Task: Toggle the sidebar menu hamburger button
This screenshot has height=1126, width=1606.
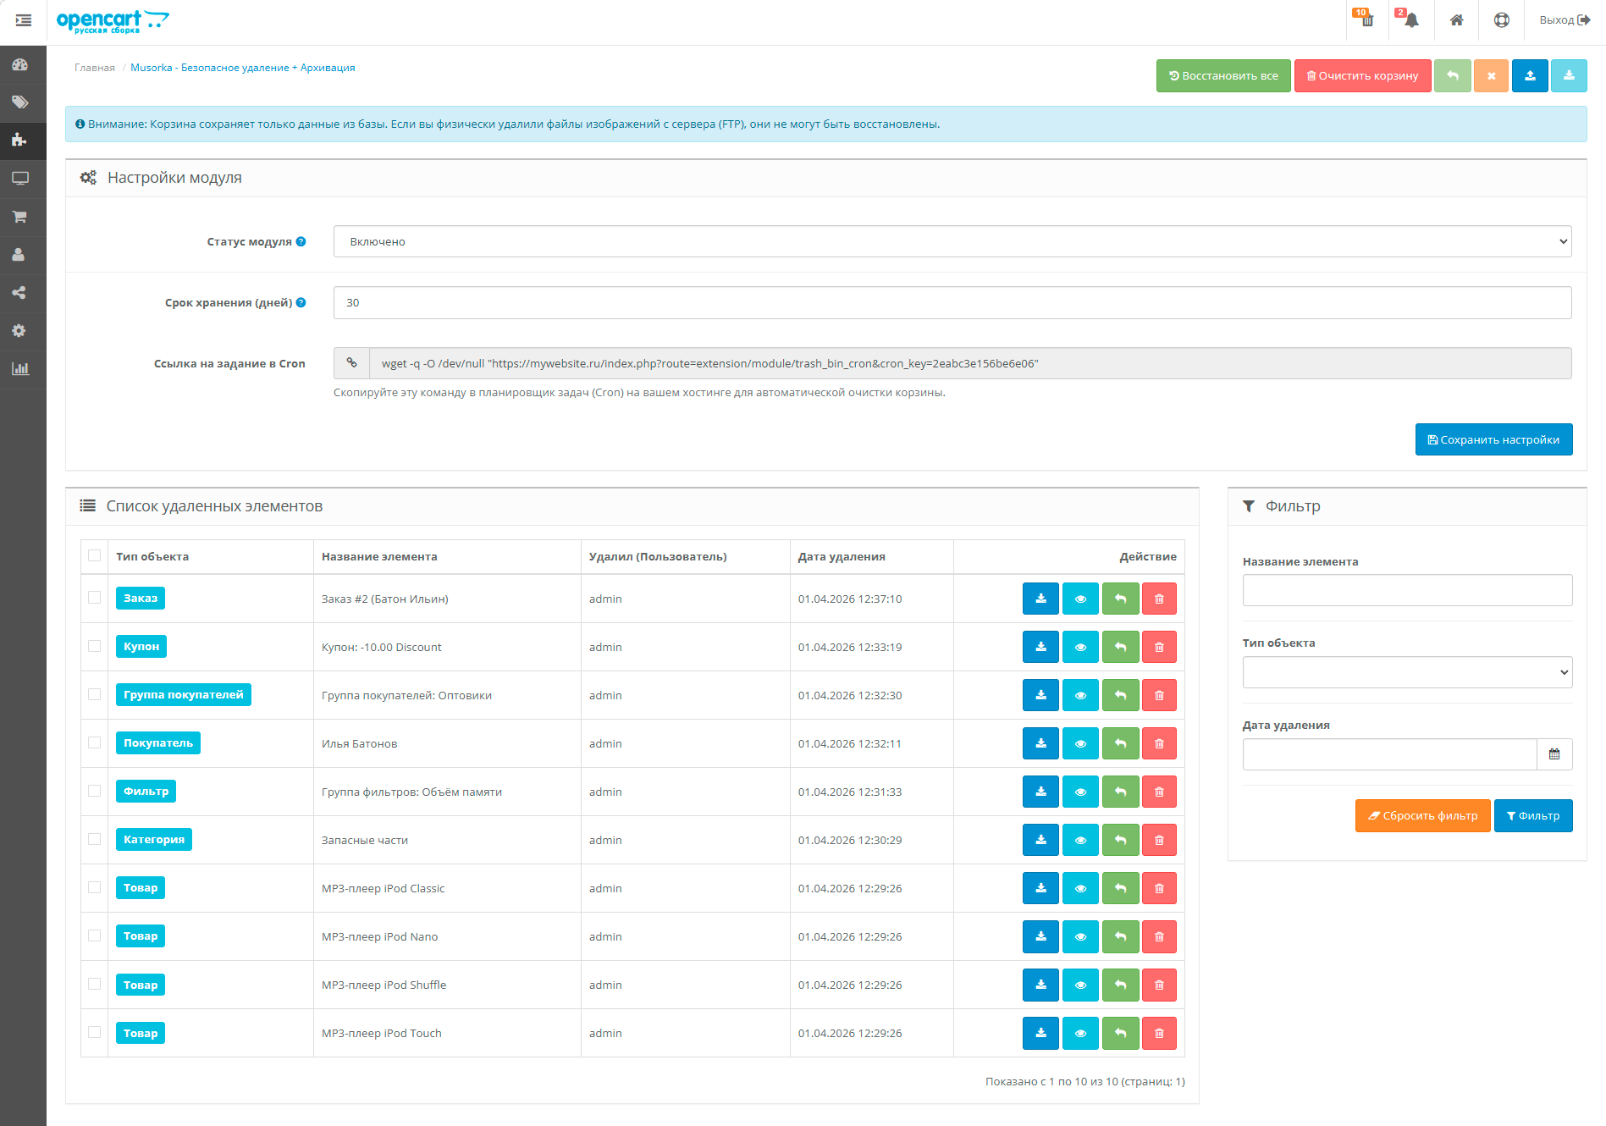Action: [x=24, y=20]
